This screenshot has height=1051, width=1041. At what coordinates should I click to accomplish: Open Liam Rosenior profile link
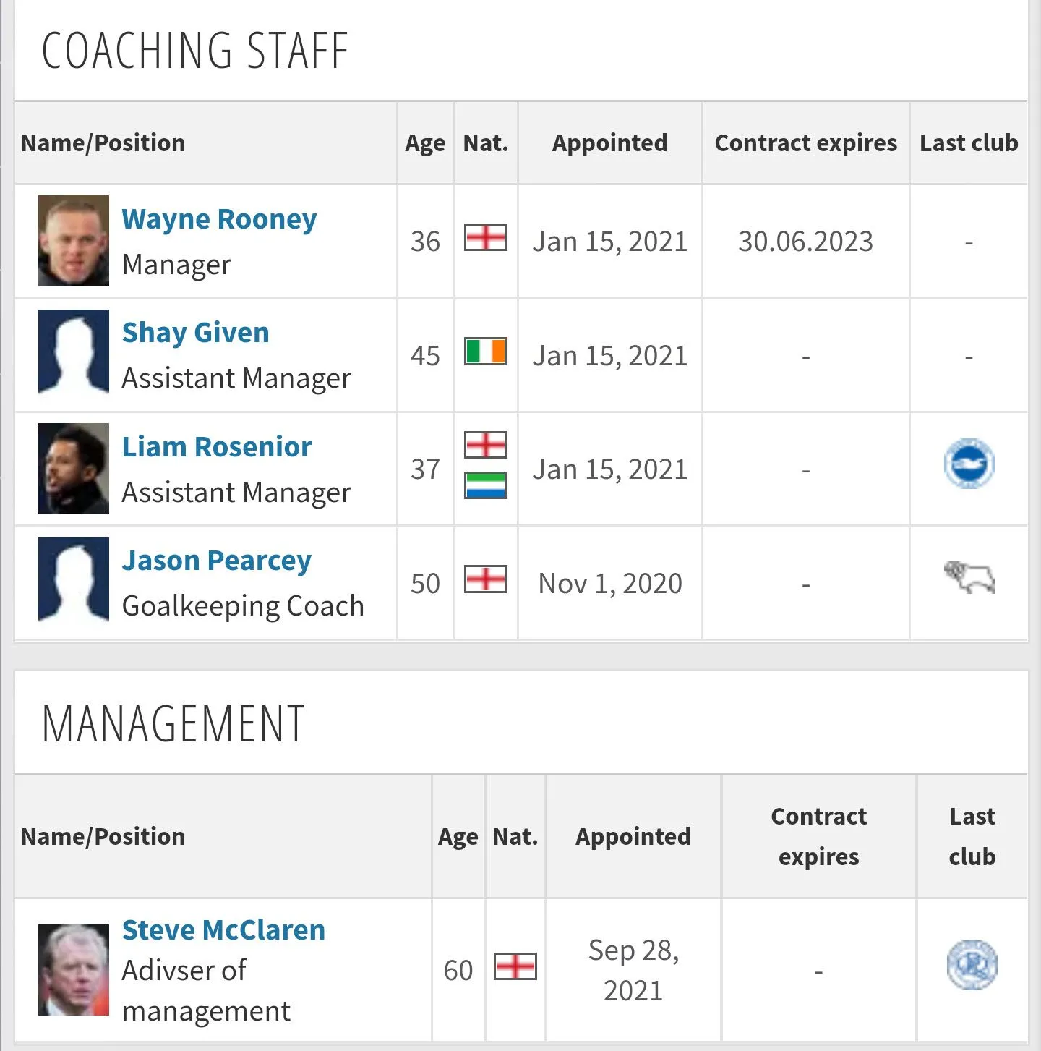coord(217,447)
